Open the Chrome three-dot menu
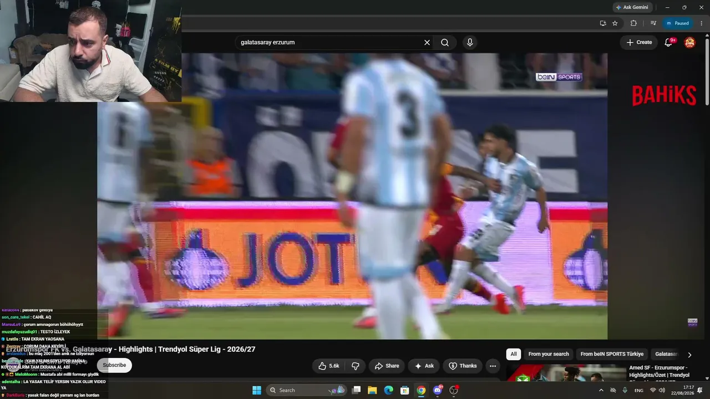The width and height of the screenshot is (710, 399). [702, 23]
